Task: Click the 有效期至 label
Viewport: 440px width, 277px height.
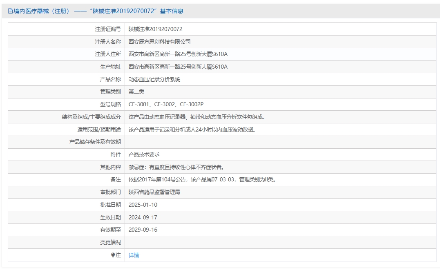Action: [110, 230]
